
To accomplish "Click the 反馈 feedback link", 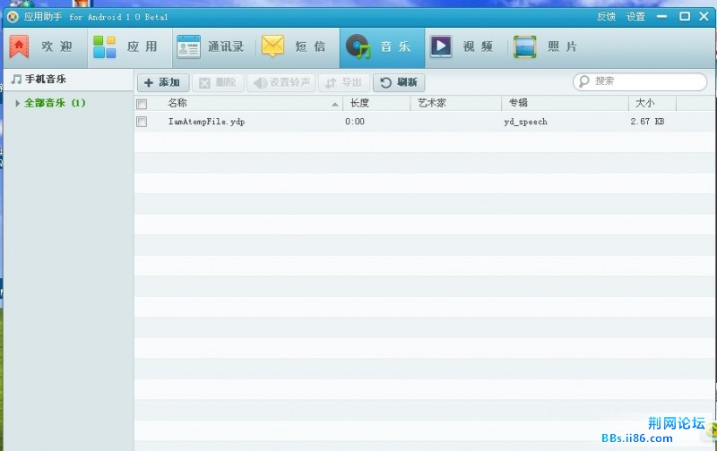I will point(606,16).
